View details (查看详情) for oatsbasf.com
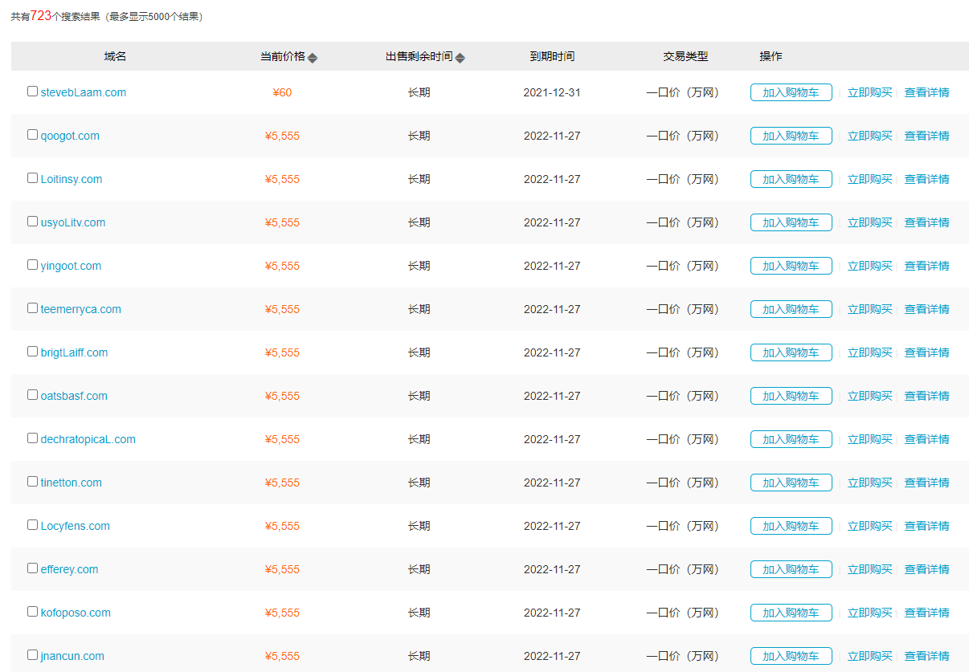969x672 pixels. (927, 396)
